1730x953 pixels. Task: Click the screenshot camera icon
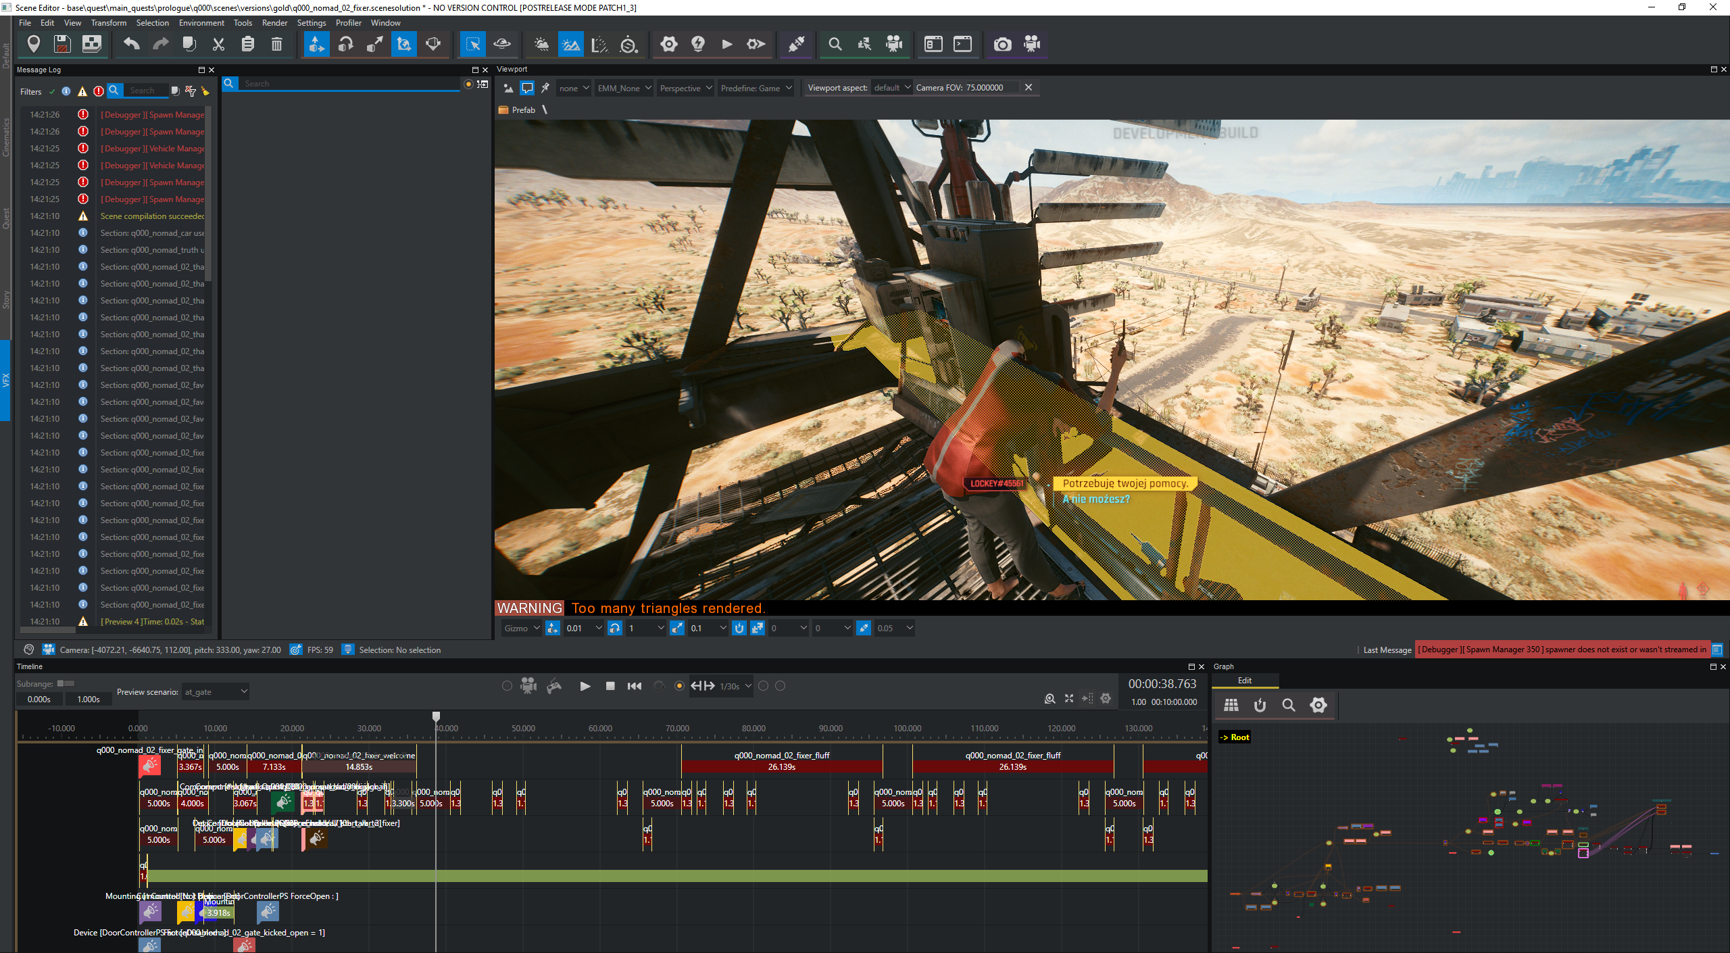pos(1002,45)
